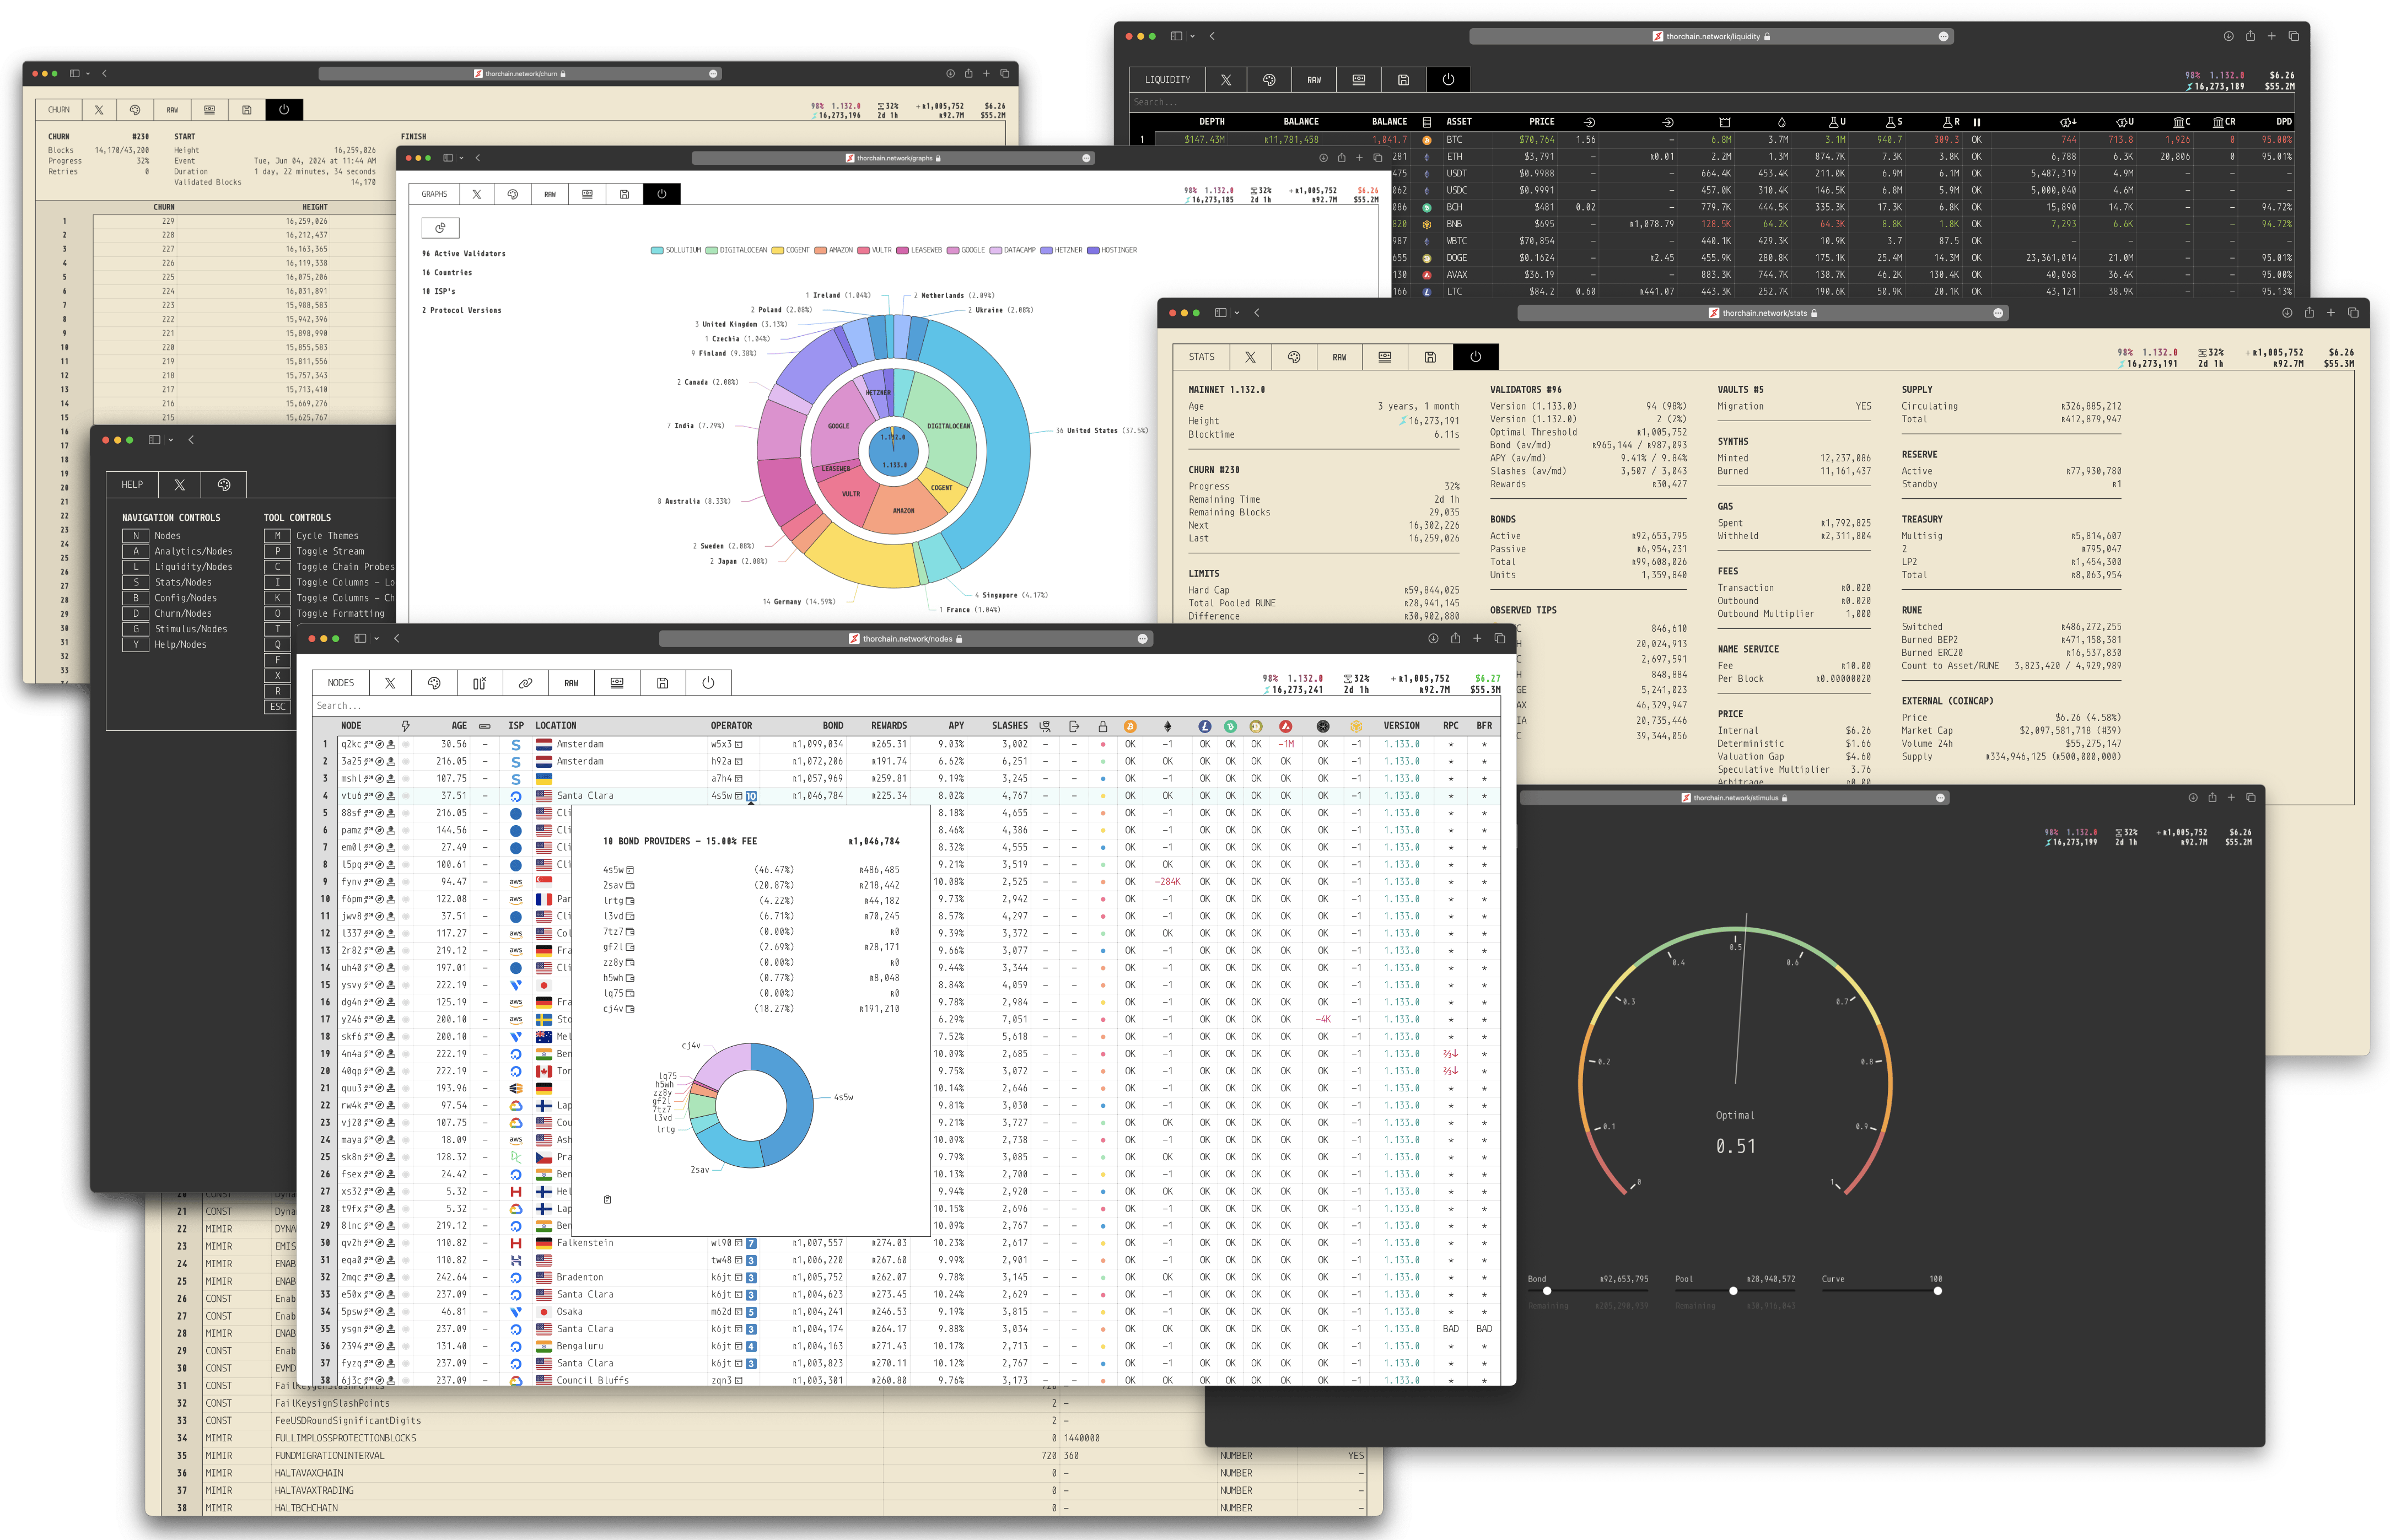This screenshot has height=1540, width=2390.
Task: Expand the bond providers badge 7 for wl90
Action: coord(751,1243)
